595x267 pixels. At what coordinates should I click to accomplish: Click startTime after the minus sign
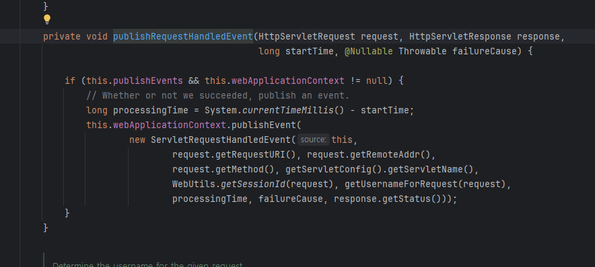385,111
